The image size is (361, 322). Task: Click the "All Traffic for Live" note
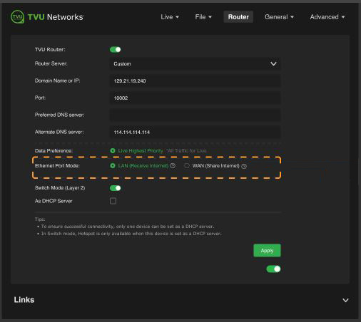click(x=186, y=150)
